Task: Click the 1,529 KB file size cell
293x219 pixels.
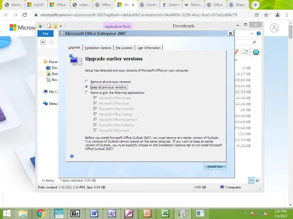Action: [x=244, y=134]
